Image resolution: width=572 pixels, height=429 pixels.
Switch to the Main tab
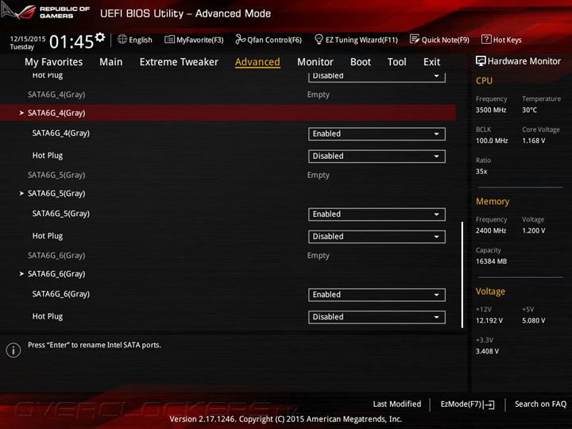tap(111, 62)
